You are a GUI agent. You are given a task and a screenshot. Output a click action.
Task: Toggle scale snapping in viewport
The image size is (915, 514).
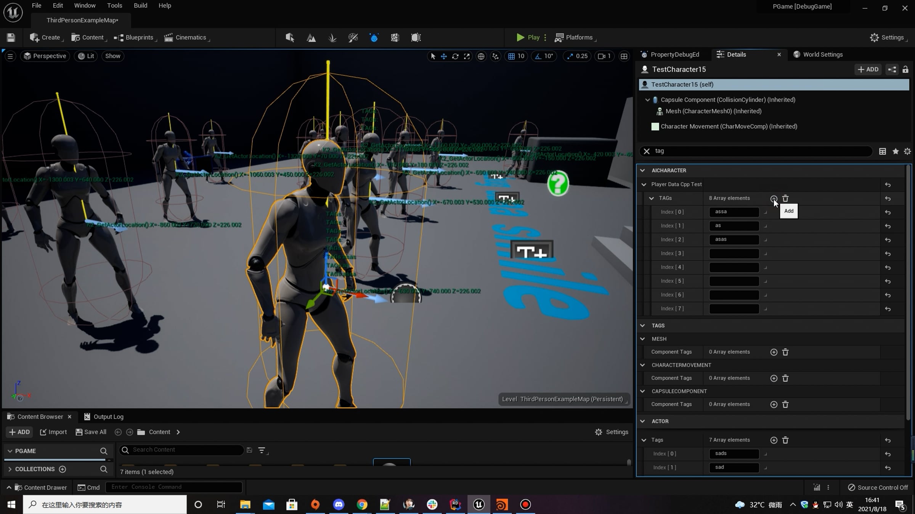click(x=570, y=56)
